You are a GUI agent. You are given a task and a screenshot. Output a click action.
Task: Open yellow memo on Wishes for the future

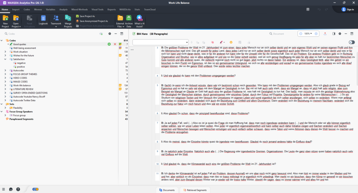(x=120, y=56)
